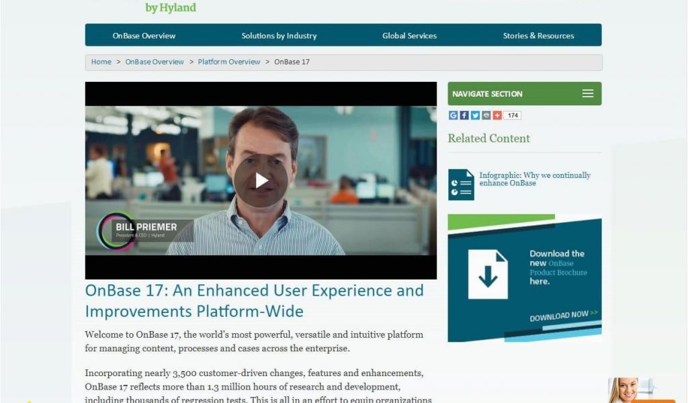Click the 'Incorporating nearly 3,500' paragraph

(259, 386)
